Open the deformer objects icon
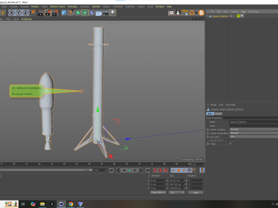 click(x=92, y=13)
